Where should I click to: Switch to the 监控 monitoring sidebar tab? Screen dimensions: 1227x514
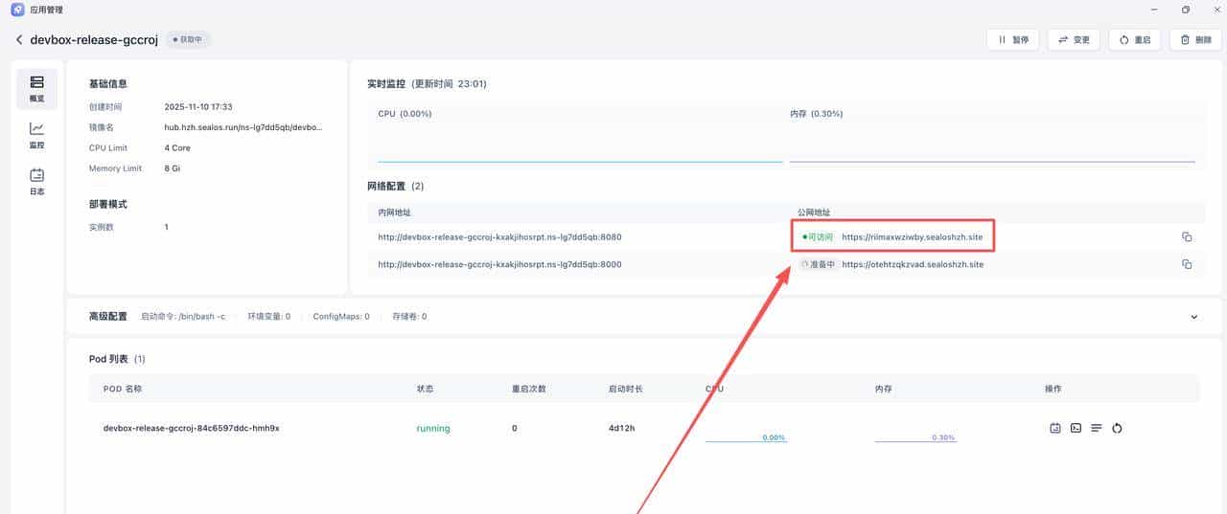[x=36, y=136]
